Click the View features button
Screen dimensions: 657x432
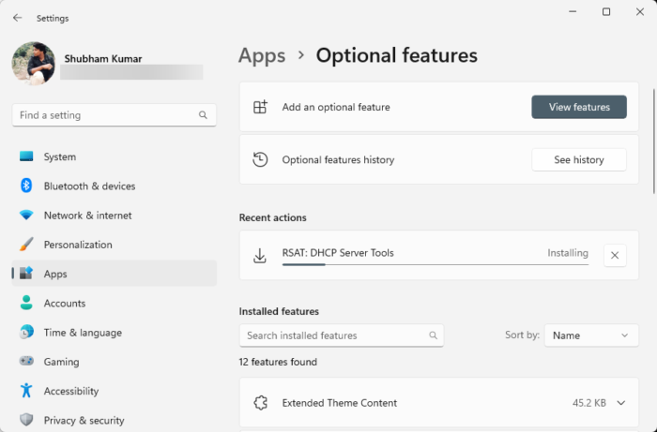coord(579,107)
